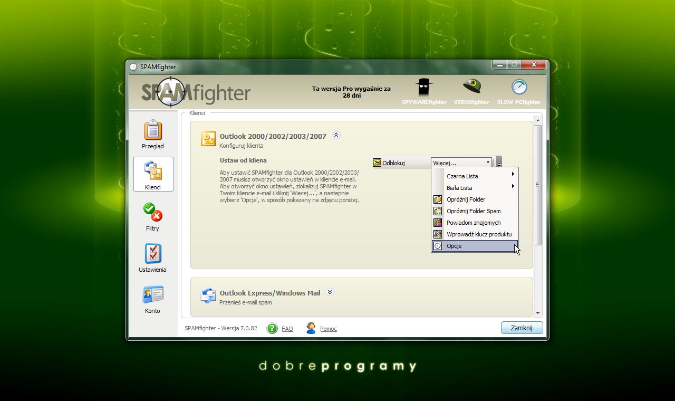
Task: Select Wprowadź klucz produktu entry
Action: coord(475,234)
